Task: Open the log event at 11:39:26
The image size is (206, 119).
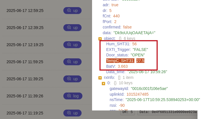Action: click(x=73, y=96)
